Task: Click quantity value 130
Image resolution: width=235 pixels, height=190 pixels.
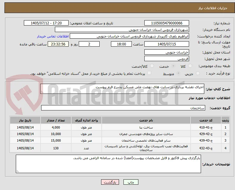Action: [x=56, y=148]
